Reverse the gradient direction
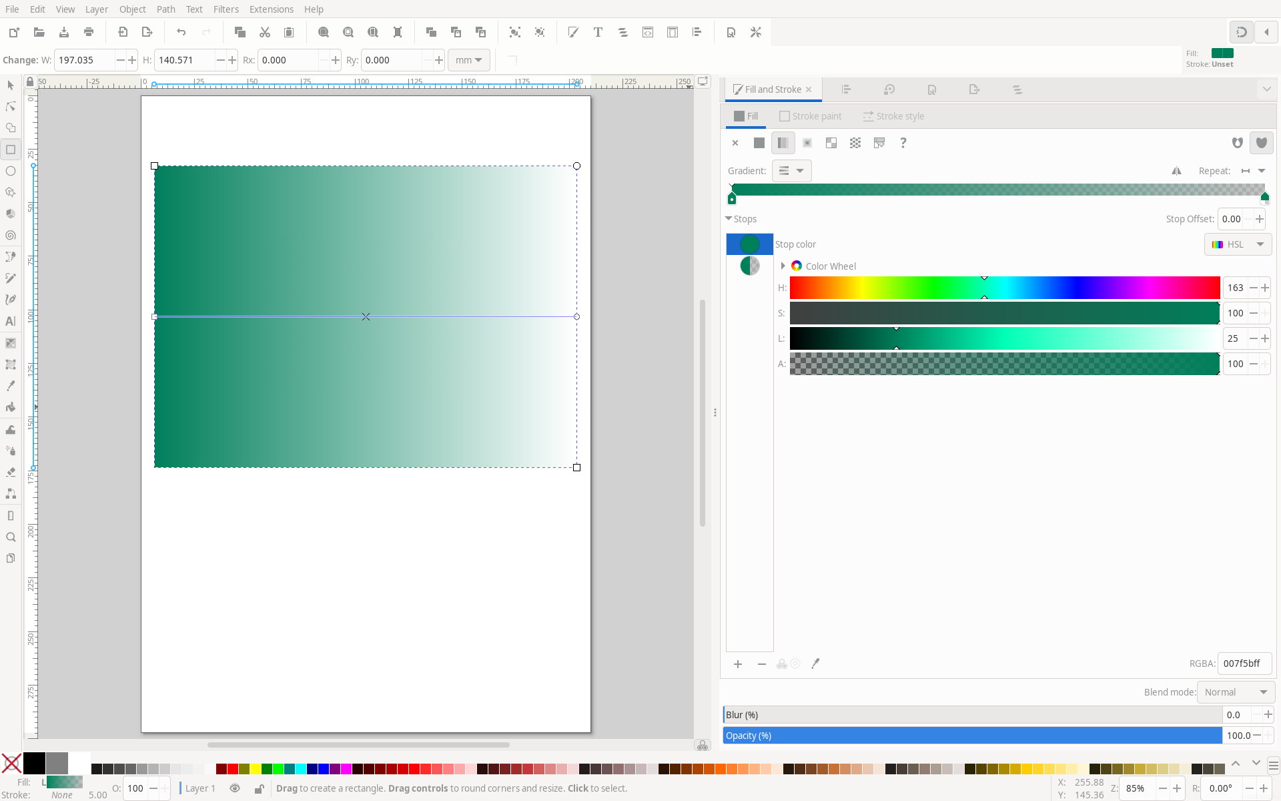The width and height of the screenshot is (1281, 801). [x=1176, y=171]
